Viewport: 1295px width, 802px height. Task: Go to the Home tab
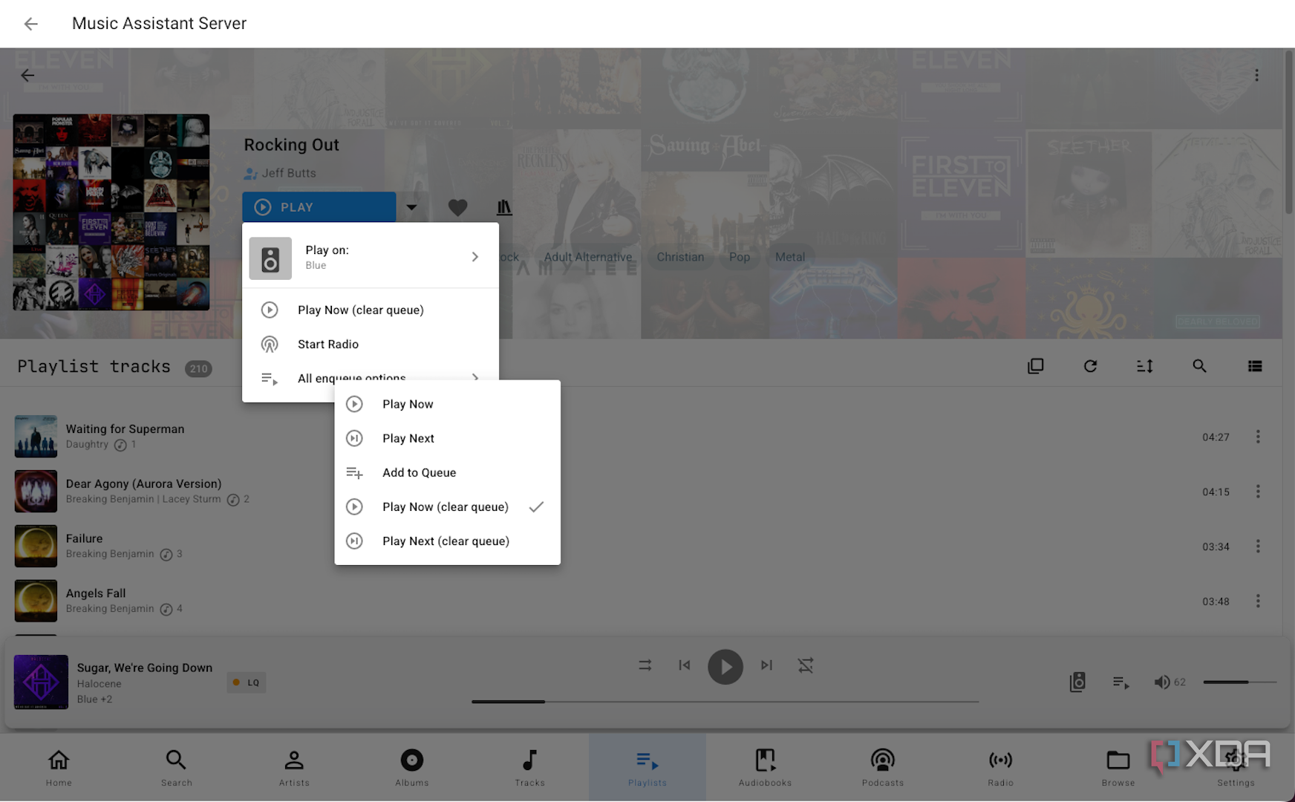click(59, 768)
